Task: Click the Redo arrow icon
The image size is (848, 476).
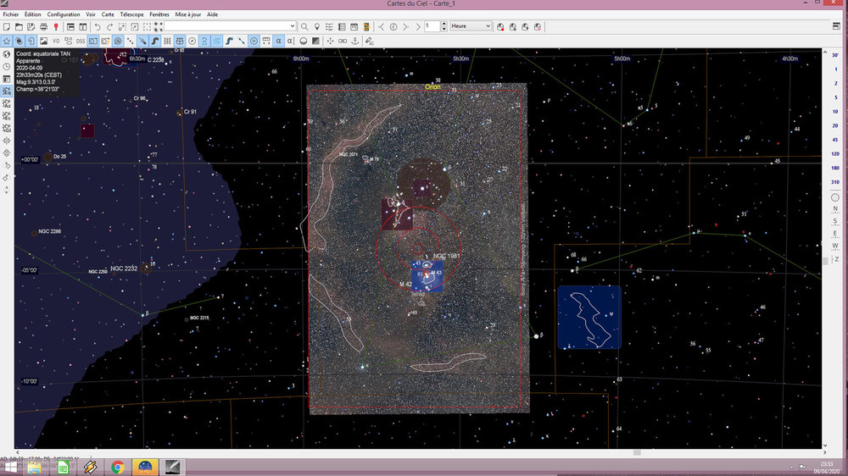Action: 109,26
